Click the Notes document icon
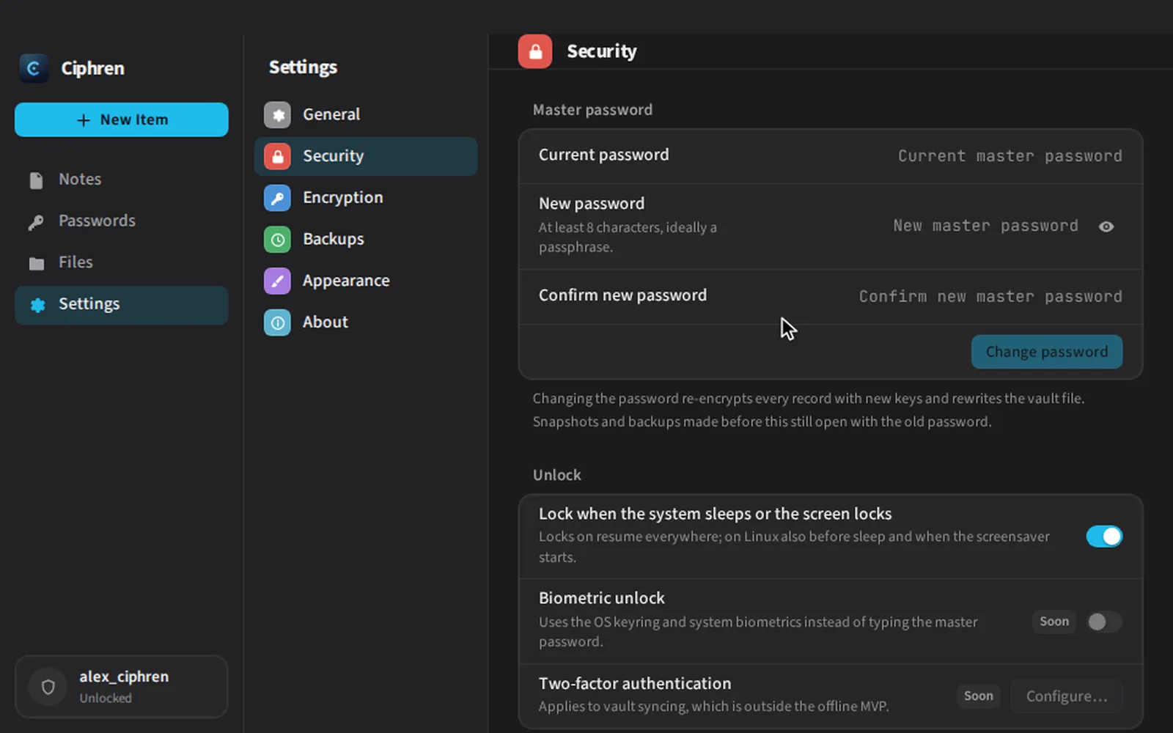This screenshot has width=1173, height=733. click(x=36, y=180)
